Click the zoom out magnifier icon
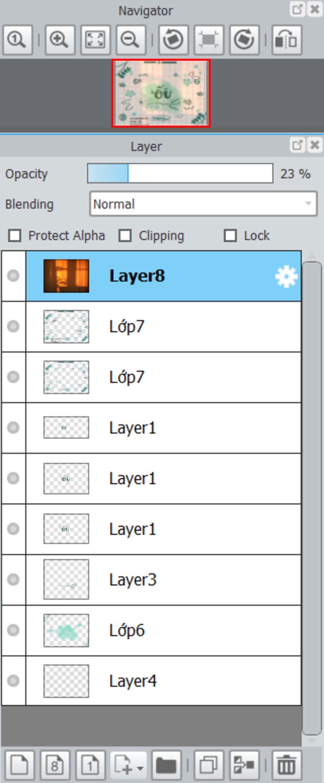324x783 pixels. pos(131,40)
